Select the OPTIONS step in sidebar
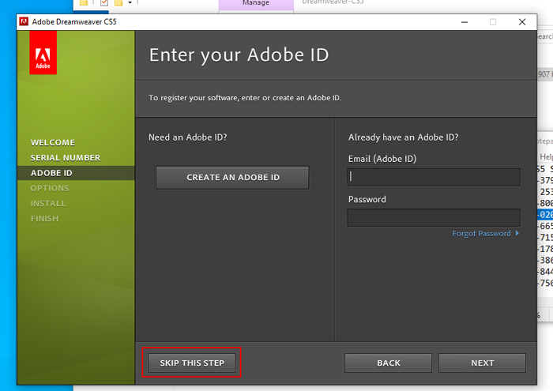This screenshot has width=553, height=391. pos(50,188)
